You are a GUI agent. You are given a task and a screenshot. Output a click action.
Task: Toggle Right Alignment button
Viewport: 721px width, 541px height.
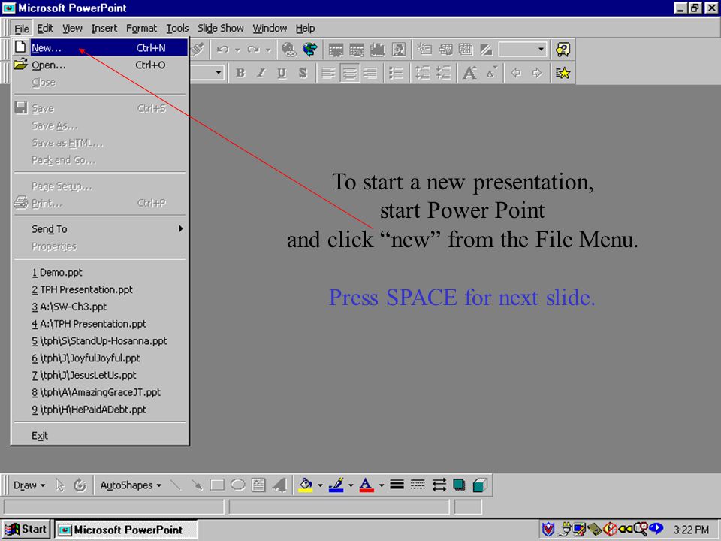(x=370, y=73)
